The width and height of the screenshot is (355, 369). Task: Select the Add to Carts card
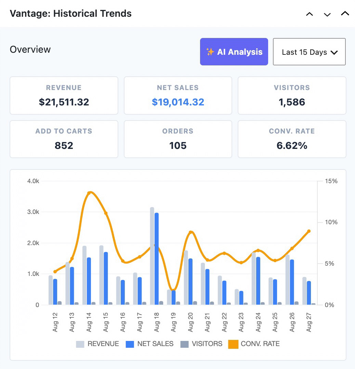(64, 139)
